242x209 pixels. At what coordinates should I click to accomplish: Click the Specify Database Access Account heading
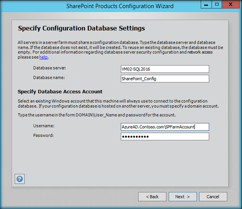pos(60,92)
